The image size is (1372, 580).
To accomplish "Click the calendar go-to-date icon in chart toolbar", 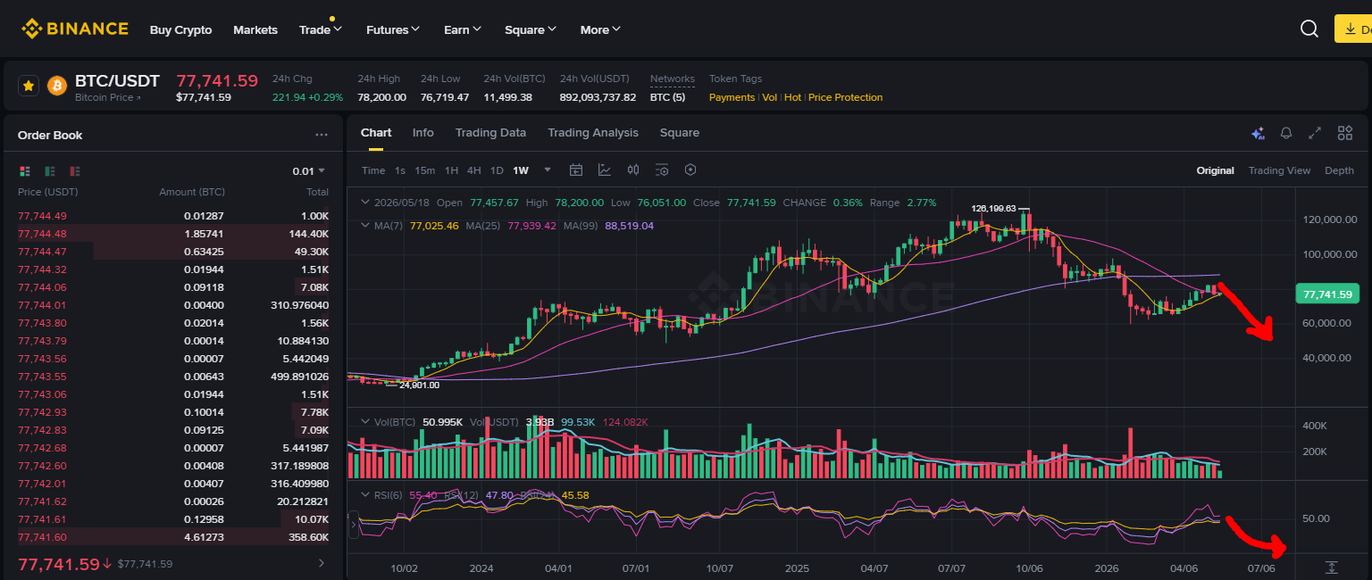I will click(576, 170).
